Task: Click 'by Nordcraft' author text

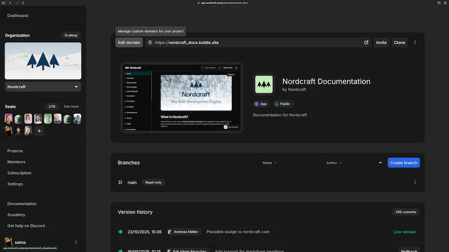Action: pos(294,90)
